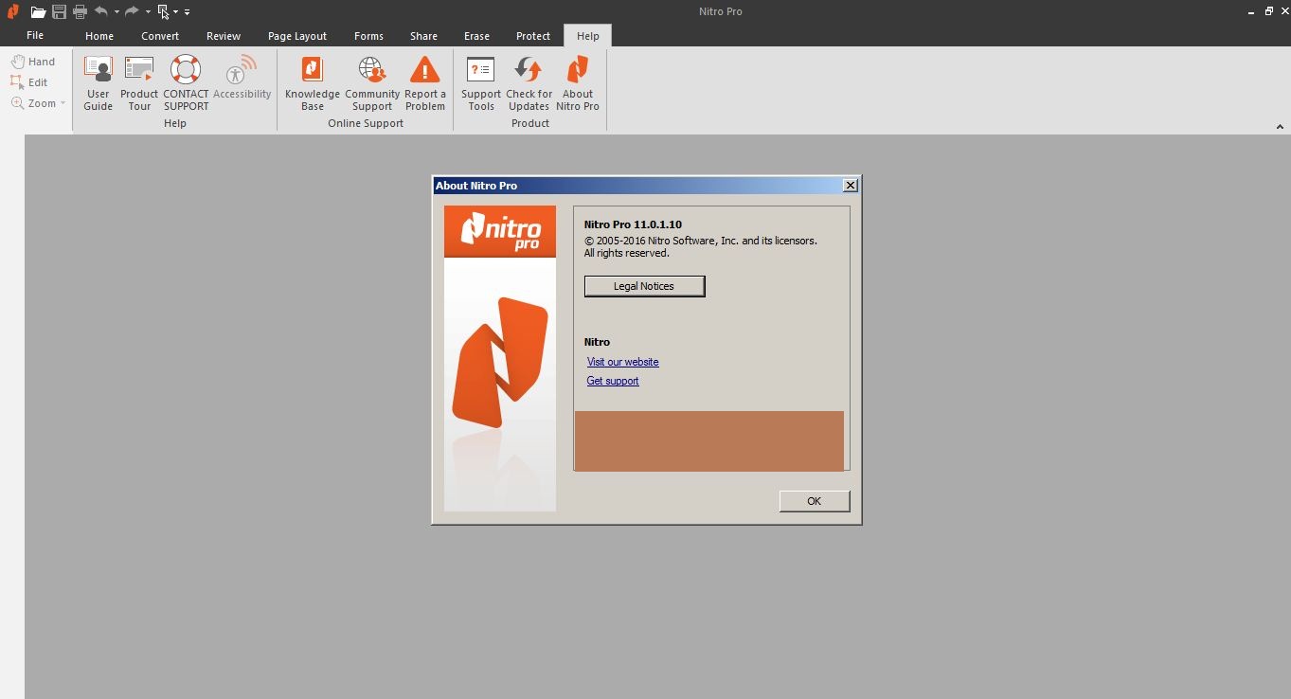Select the Help ribbon tab
1291x699 pixels.
coord(588,36)
